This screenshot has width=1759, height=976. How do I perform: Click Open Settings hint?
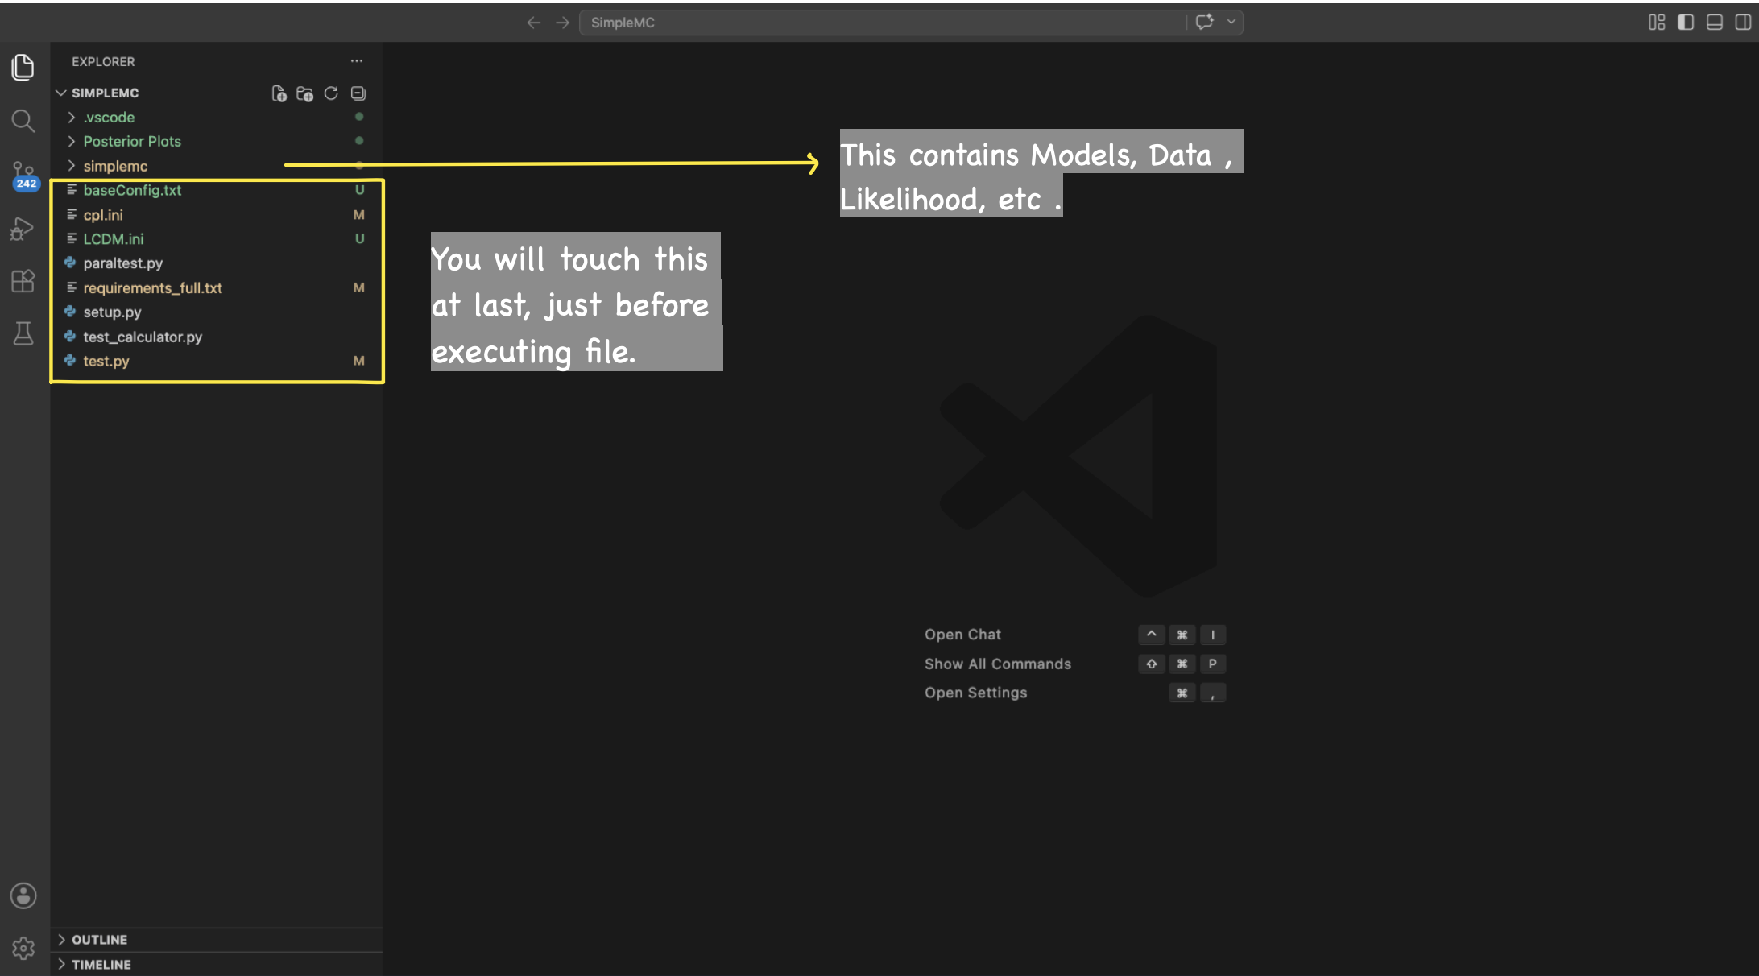coord(975,693)
